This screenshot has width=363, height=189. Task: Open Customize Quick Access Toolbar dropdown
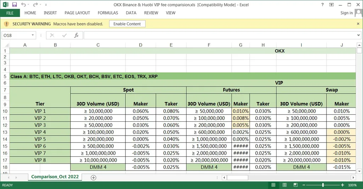click(46, 5)
